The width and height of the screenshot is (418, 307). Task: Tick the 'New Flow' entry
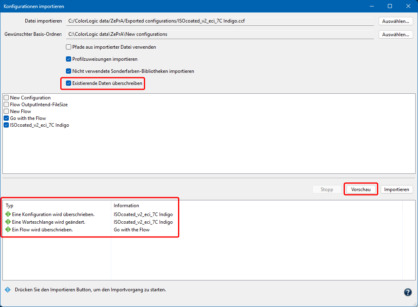[x=6, y=111]
